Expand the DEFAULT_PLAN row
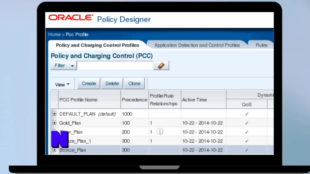The image size is (310, 174). coord(54,114)
